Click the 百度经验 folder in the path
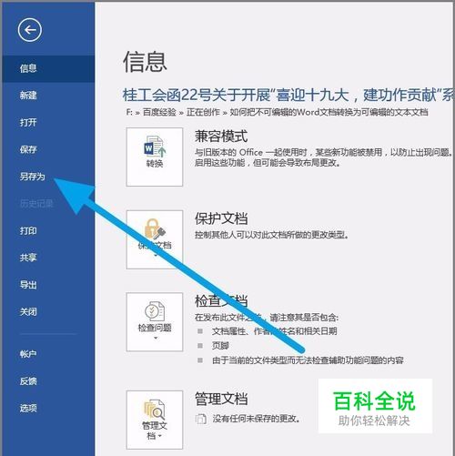Image resolution: width=455 pixels, height=456 pixels. coord(159,112)
